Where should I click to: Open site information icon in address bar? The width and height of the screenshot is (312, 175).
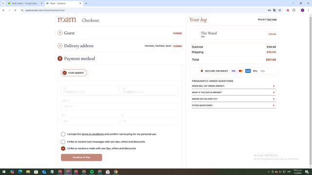(22, 10)
